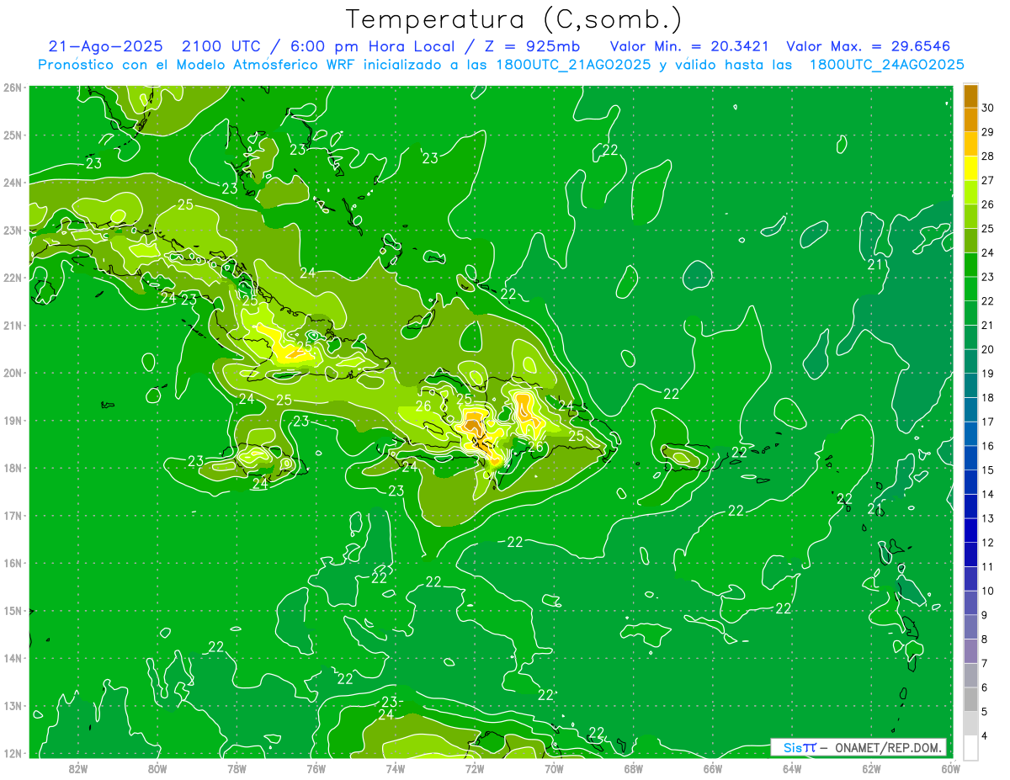Click the '64W' longitude label

click(792, 768)
